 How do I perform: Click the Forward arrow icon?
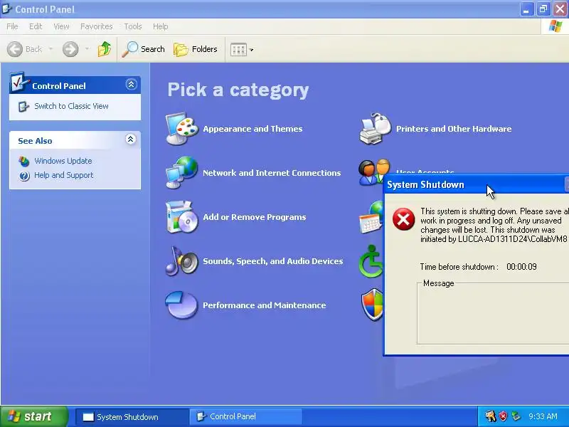pos(70,49)
